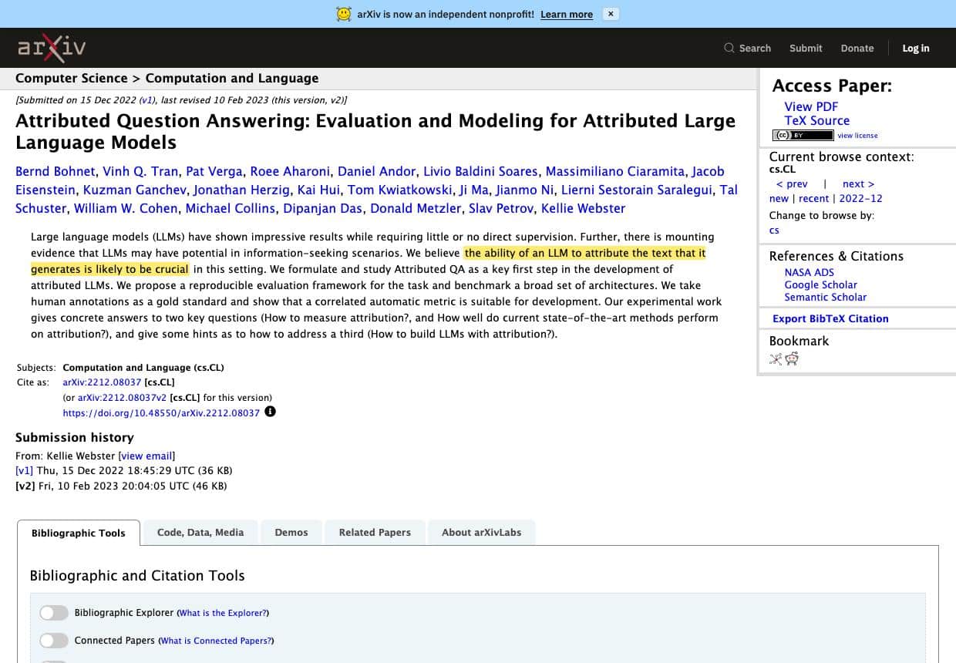956x663 pixels.
Task: Switch to the Related Papers tab
Action: coord(375,532)
